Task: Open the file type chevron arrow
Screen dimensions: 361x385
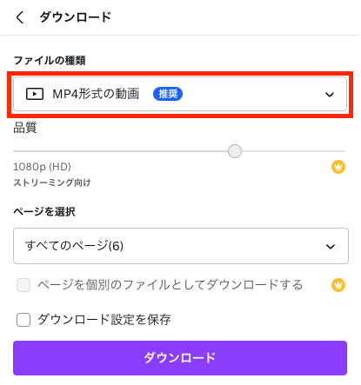Action: 330,95
